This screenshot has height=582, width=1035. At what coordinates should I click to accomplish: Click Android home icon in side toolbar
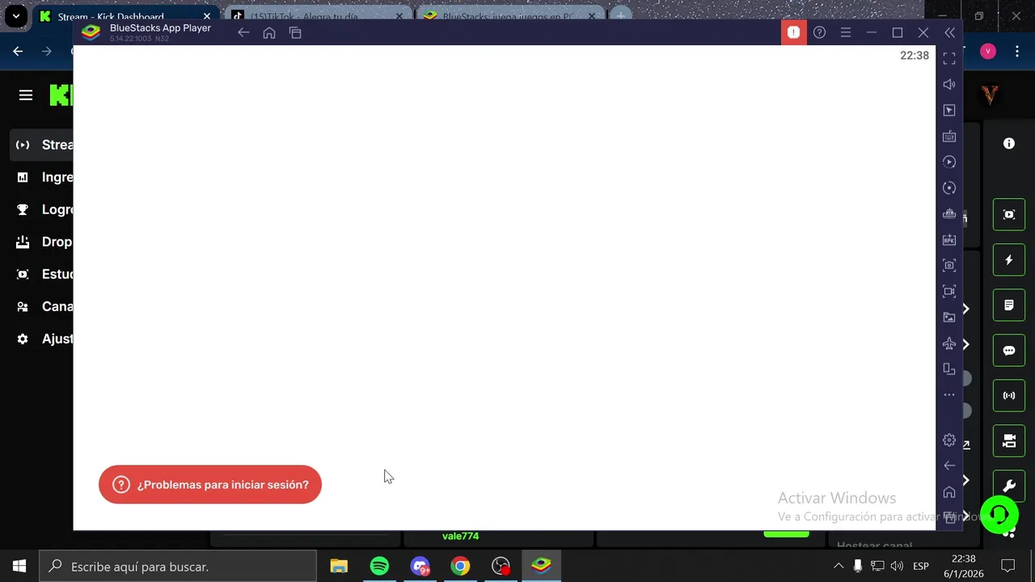pos(949,492)
